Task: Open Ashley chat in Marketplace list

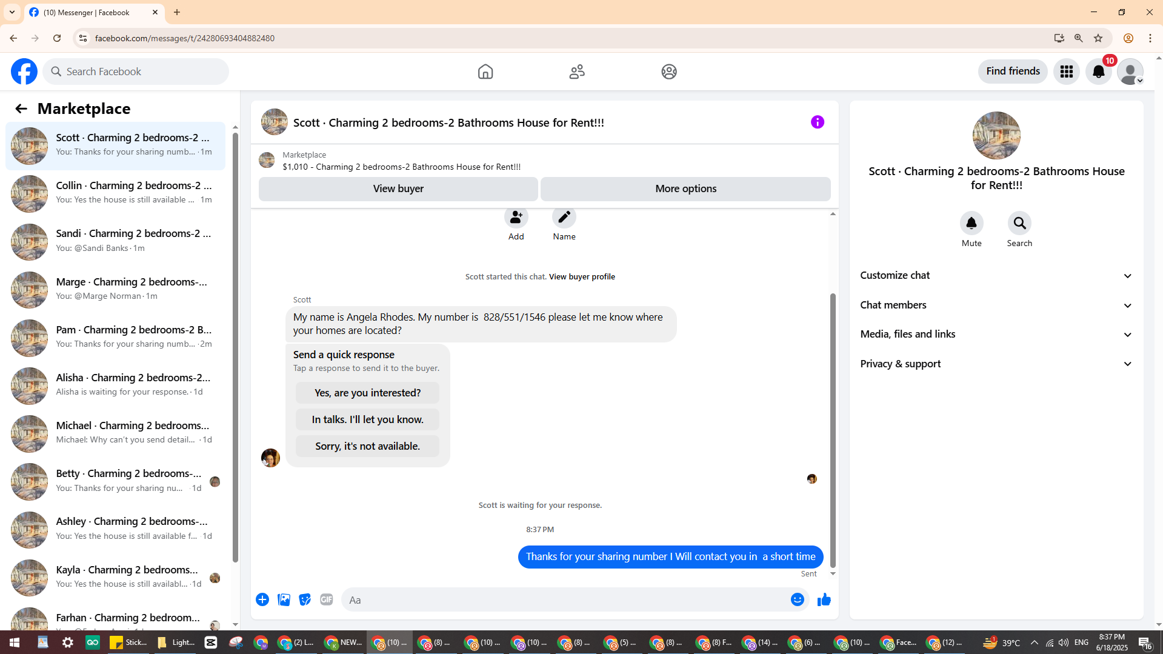Action: point(115,529)
